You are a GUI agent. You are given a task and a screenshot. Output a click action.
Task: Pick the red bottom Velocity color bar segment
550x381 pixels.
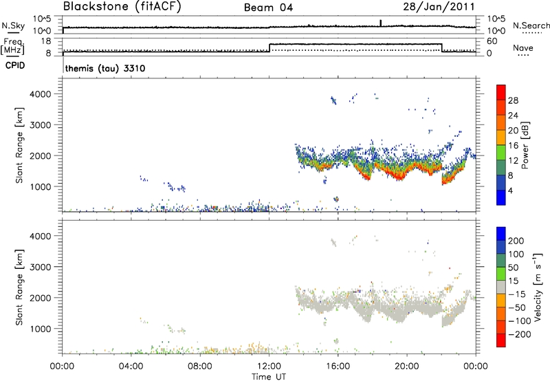tap(501, 340)
